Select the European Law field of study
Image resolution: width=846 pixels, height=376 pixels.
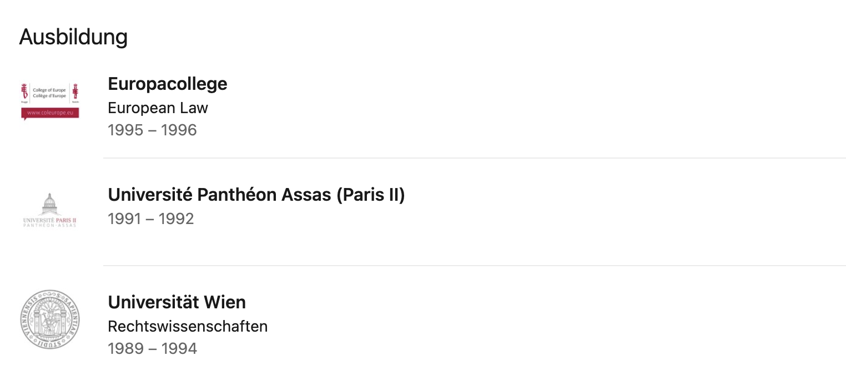coord(158,108)
